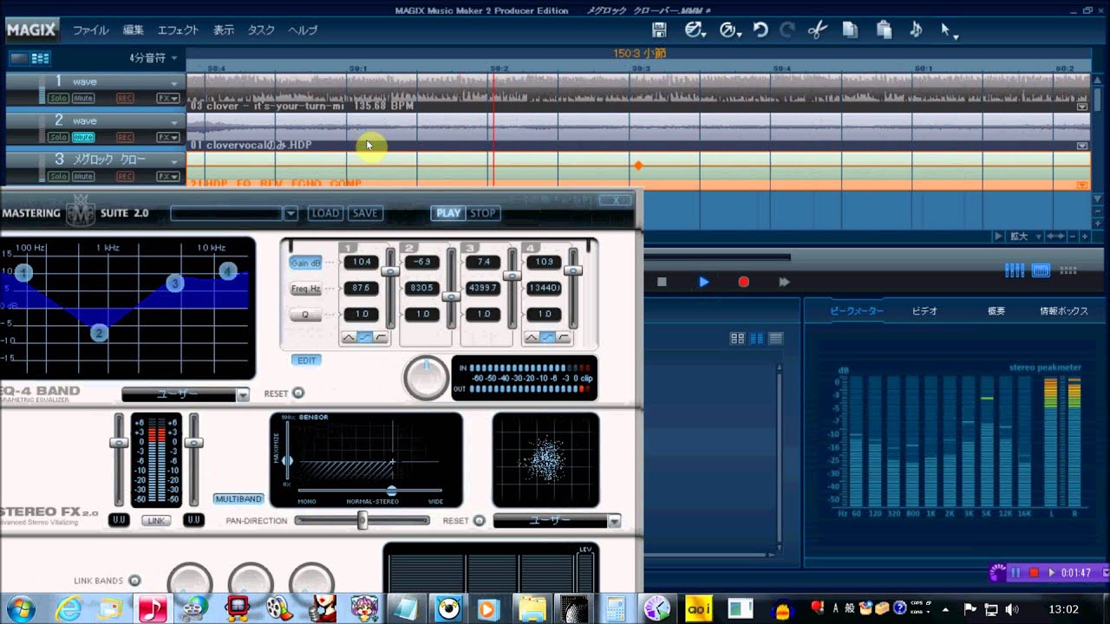Switch to the ビデオ tab
This screenshot has width=1110, height=624.
coord(924,311)
